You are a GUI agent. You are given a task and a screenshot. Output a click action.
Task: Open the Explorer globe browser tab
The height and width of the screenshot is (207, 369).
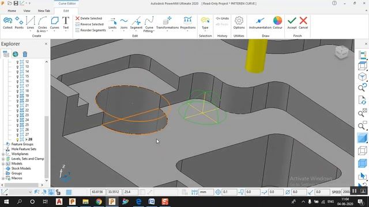pyautogui.click(x=16, y=54)
